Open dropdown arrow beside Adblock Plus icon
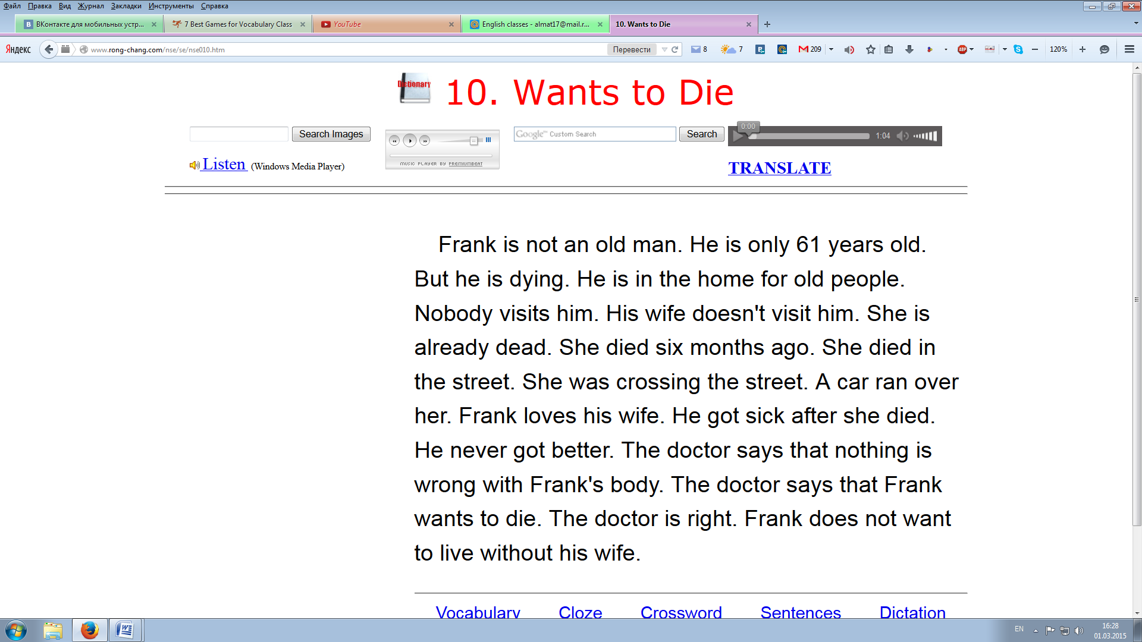 (x=971, y=49)
